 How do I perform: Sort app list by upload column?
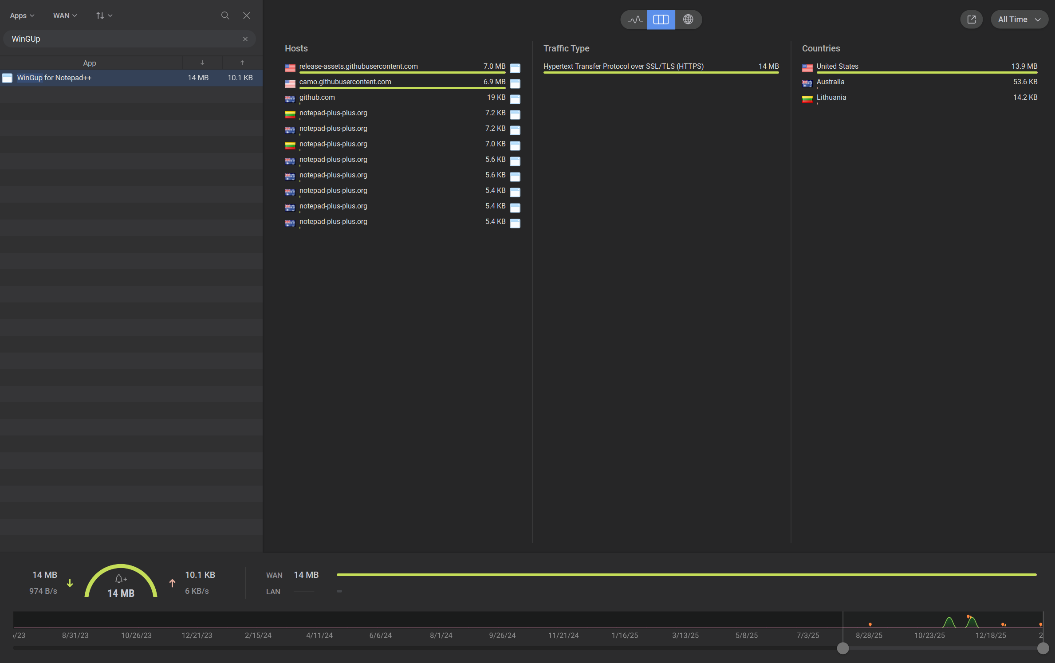tap(242, 63)
